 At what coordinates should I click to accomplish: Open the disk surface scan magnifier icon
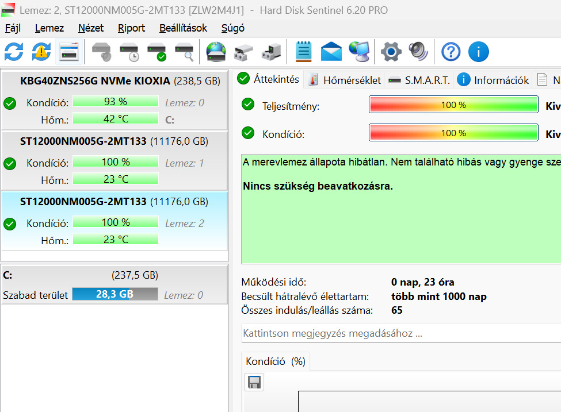click(184, 52)
